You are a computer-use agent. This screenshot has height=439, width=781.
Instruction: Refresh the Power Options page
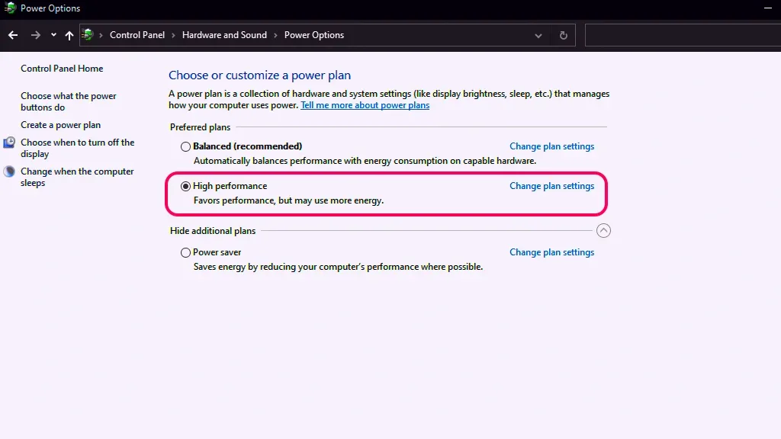(564, 35)
